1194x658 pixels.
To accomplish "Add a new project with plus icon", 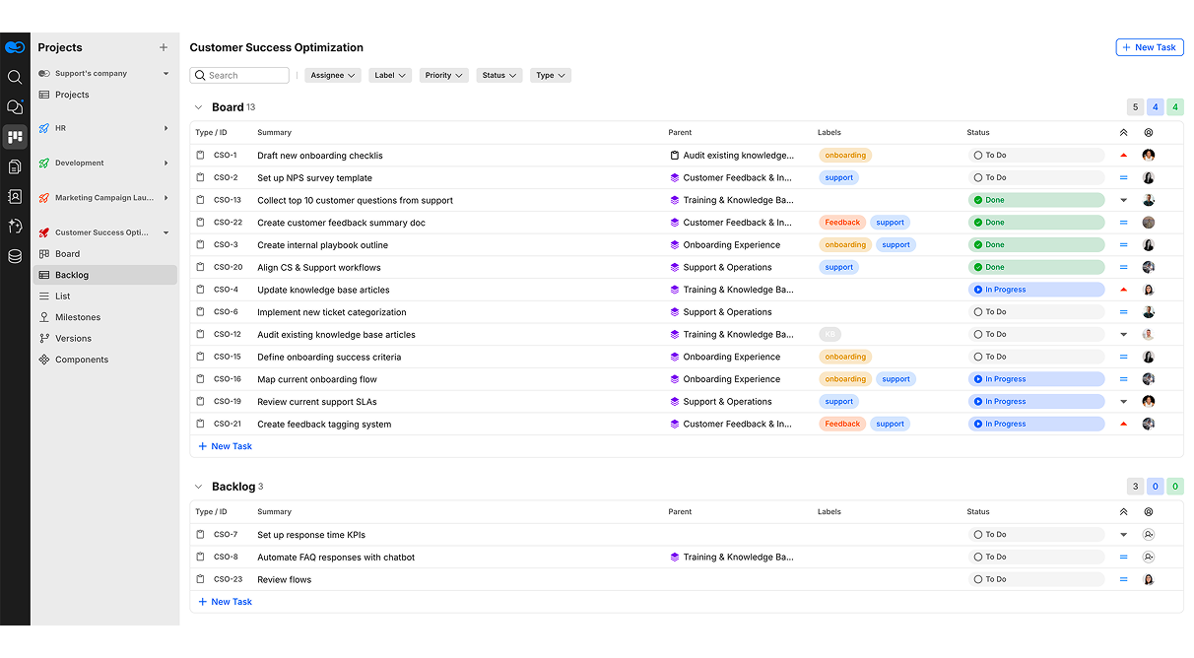I will click(164, 47).
